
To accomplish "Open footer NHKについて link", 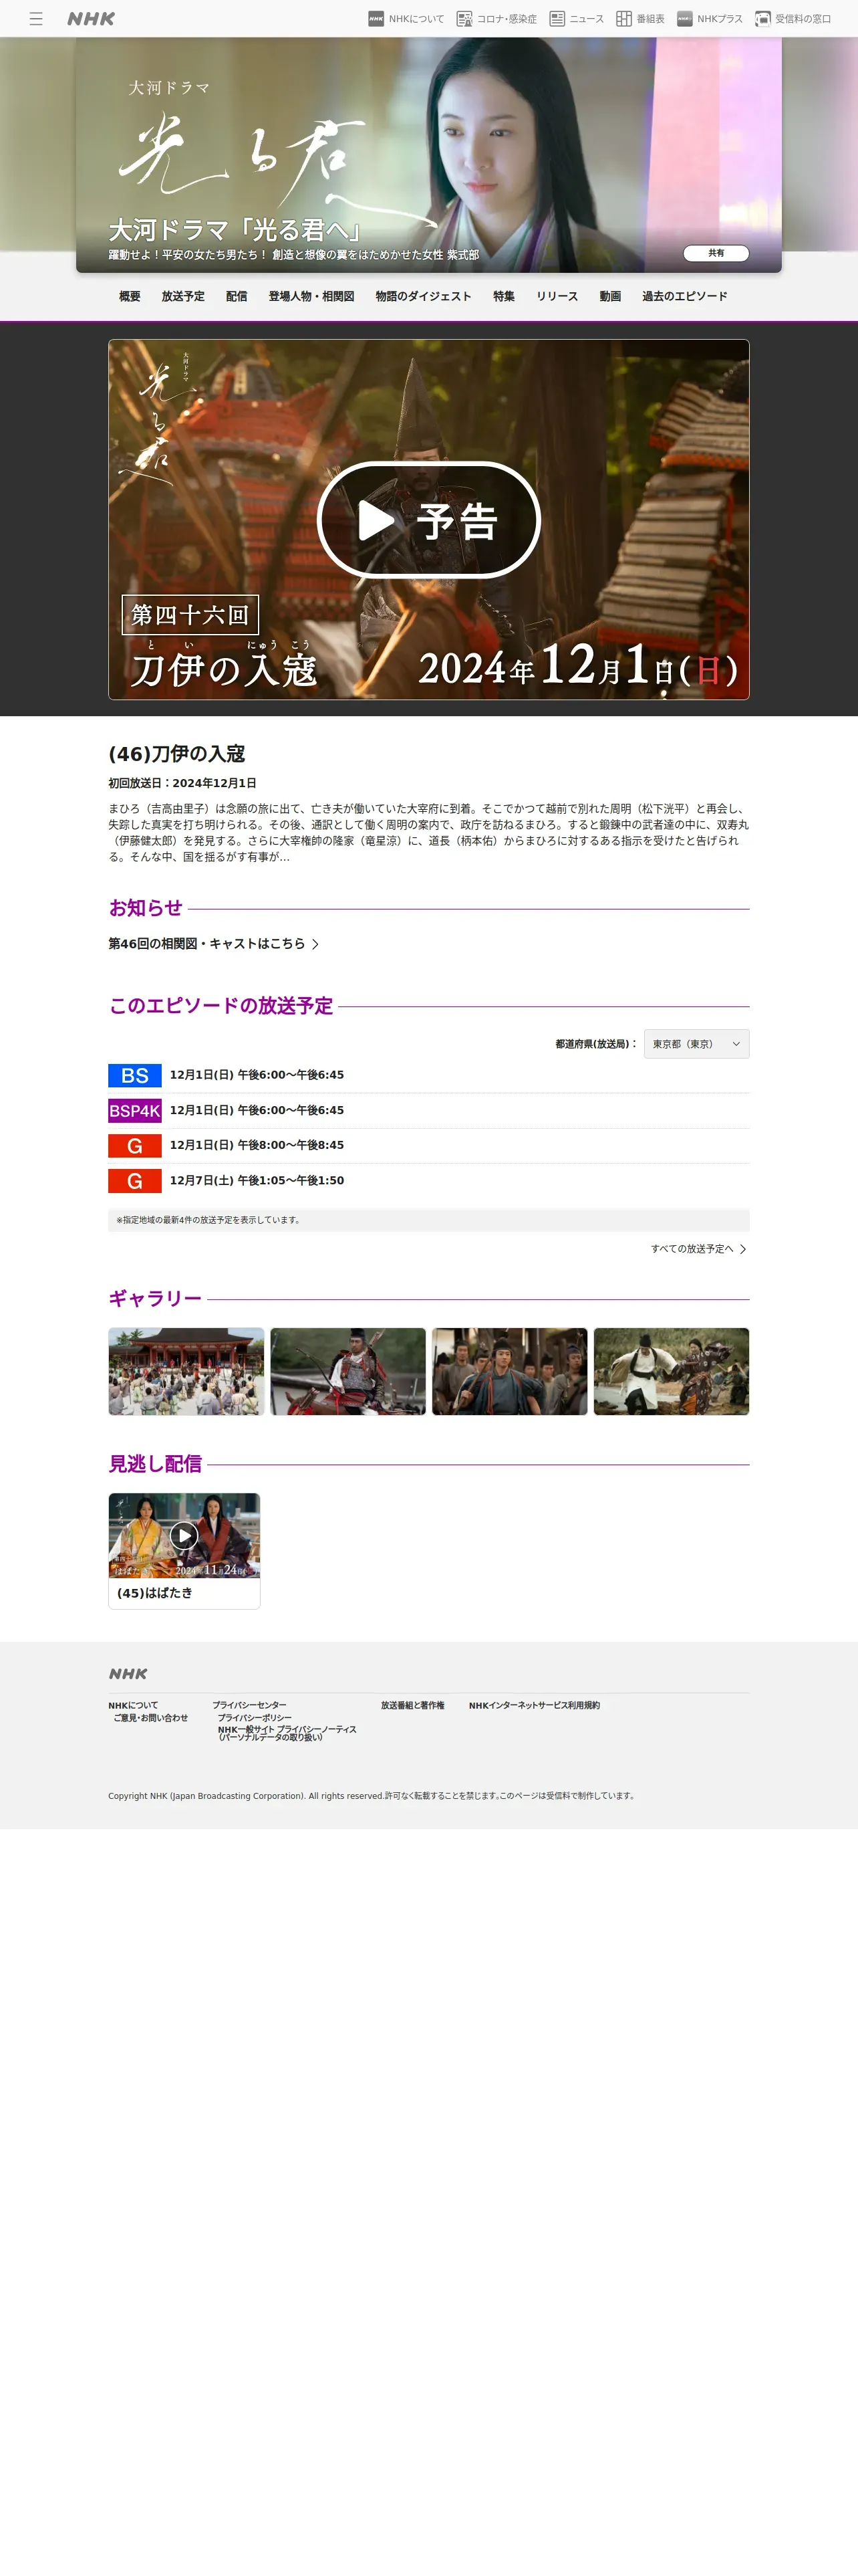I will 133,1706.
